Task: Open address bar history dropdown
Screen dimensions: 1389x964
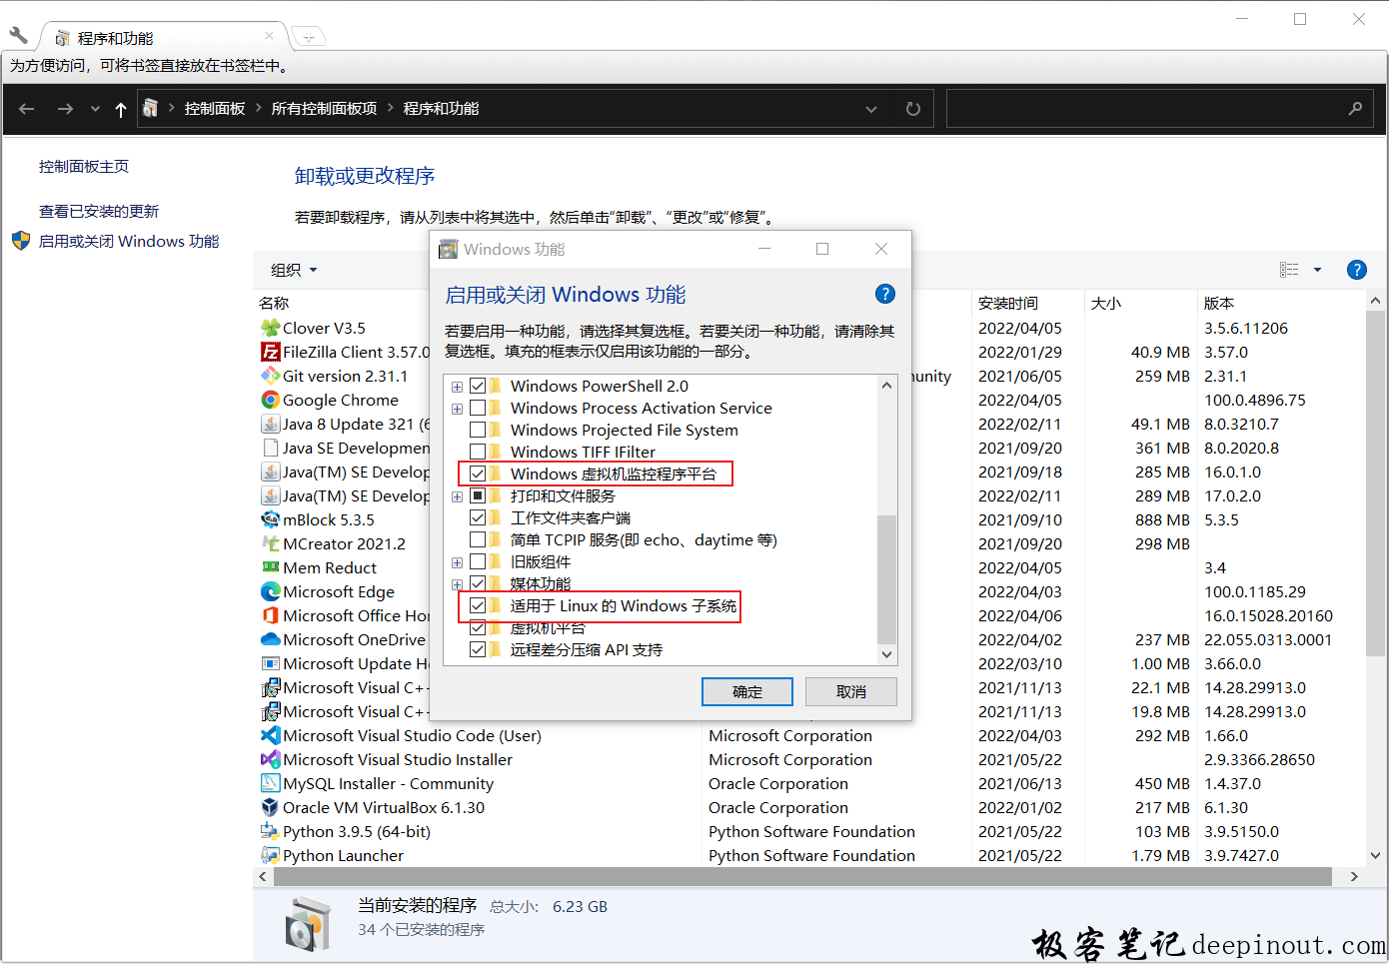Action: [871, 109]
